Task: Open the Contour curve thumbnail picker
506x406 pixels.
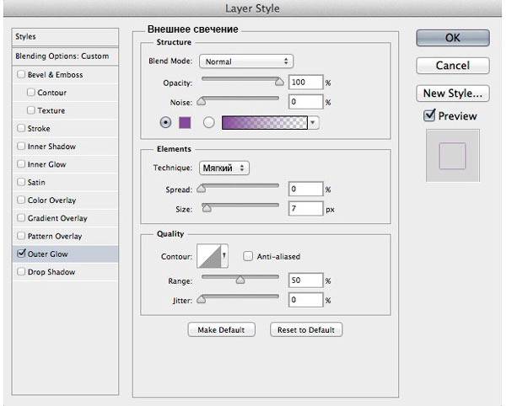Action: (x=209, y=256)
